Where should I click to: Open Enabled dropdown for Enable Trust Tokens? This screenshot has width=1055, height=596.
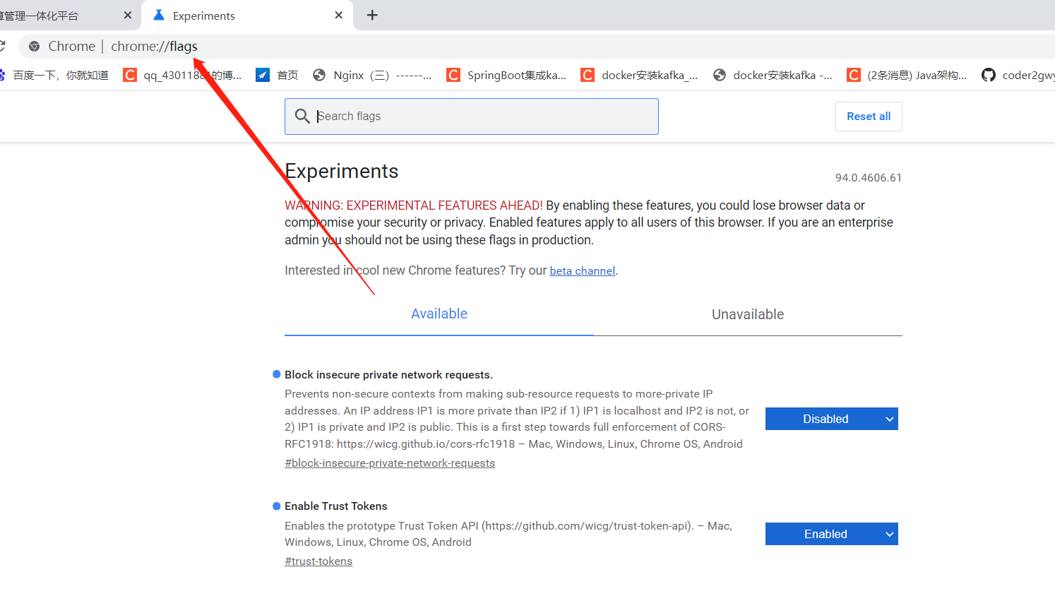[832, 534]
